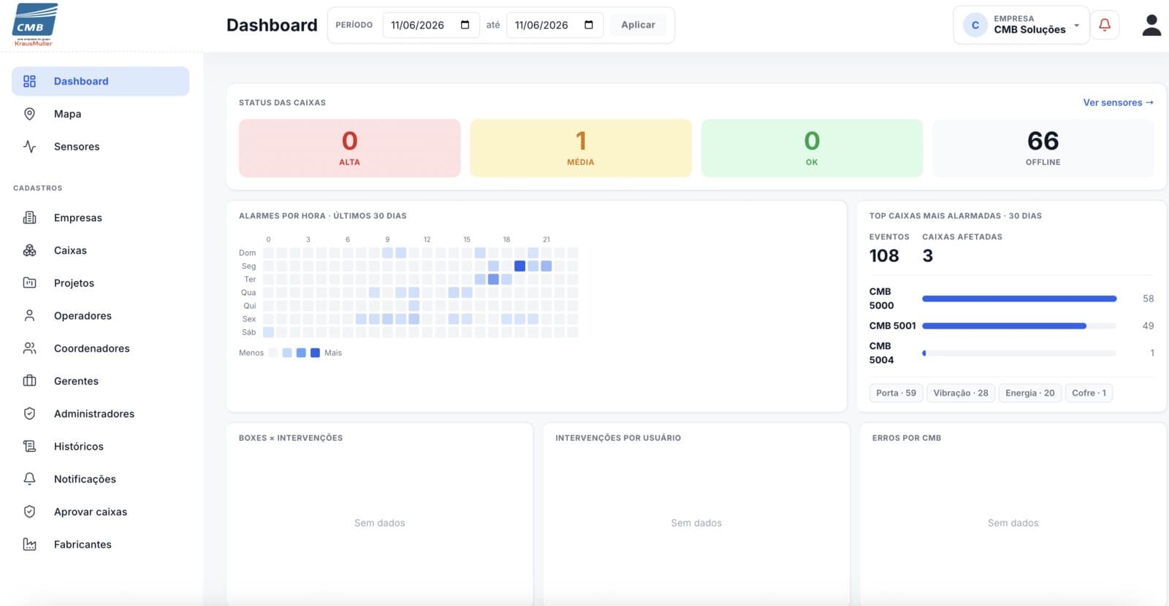
Task: Follow the Ver sensores link
Action: [1118, 102]
